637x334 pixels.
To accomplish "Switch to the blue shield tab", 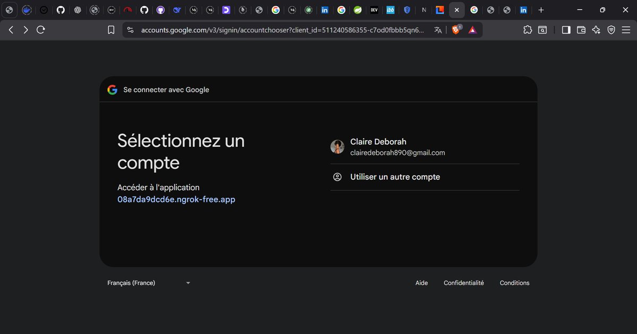I will 407,10.
